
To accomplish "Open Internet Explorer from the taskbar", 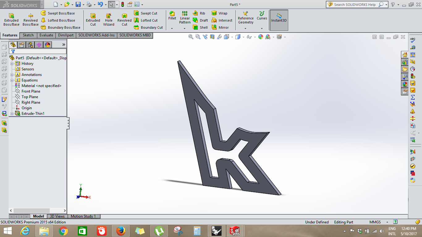I will point(25,231).
